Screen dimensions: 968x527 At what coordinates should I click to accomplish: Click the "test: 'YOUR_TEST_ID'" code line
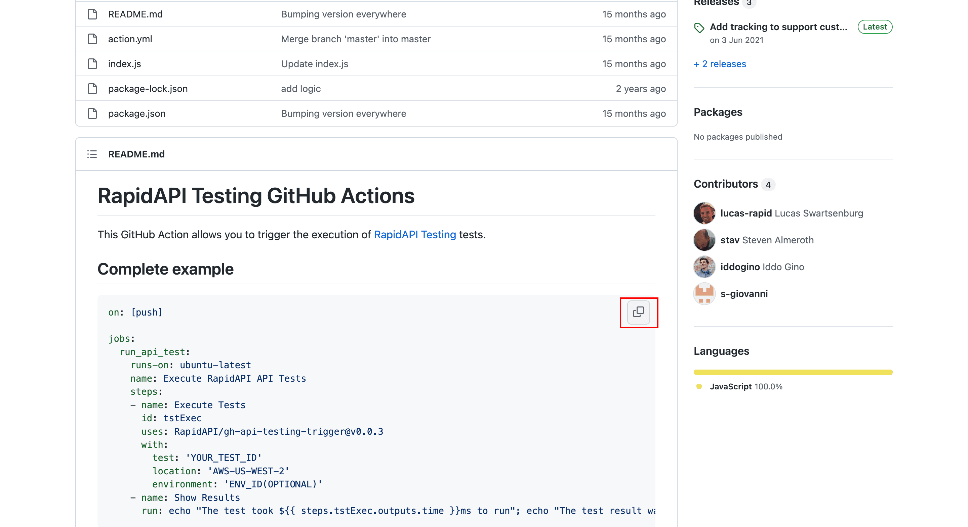pyautogui.click(x=207, y=458)
